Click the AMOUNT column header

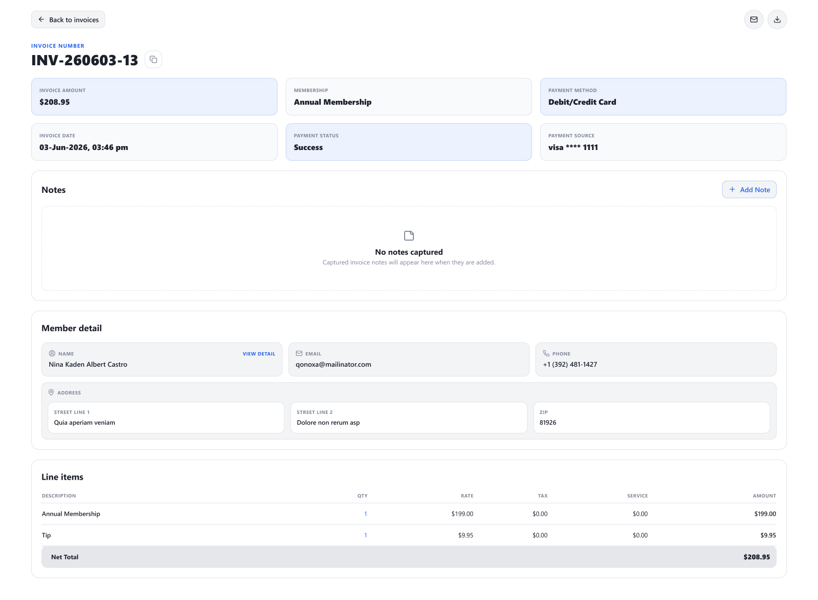tap(764, 496)
